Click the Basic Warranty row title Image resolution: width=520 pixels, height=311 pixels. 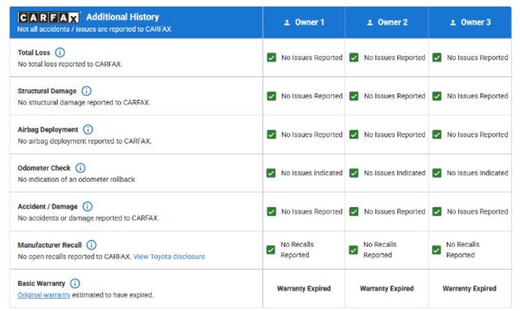(42, 284)
